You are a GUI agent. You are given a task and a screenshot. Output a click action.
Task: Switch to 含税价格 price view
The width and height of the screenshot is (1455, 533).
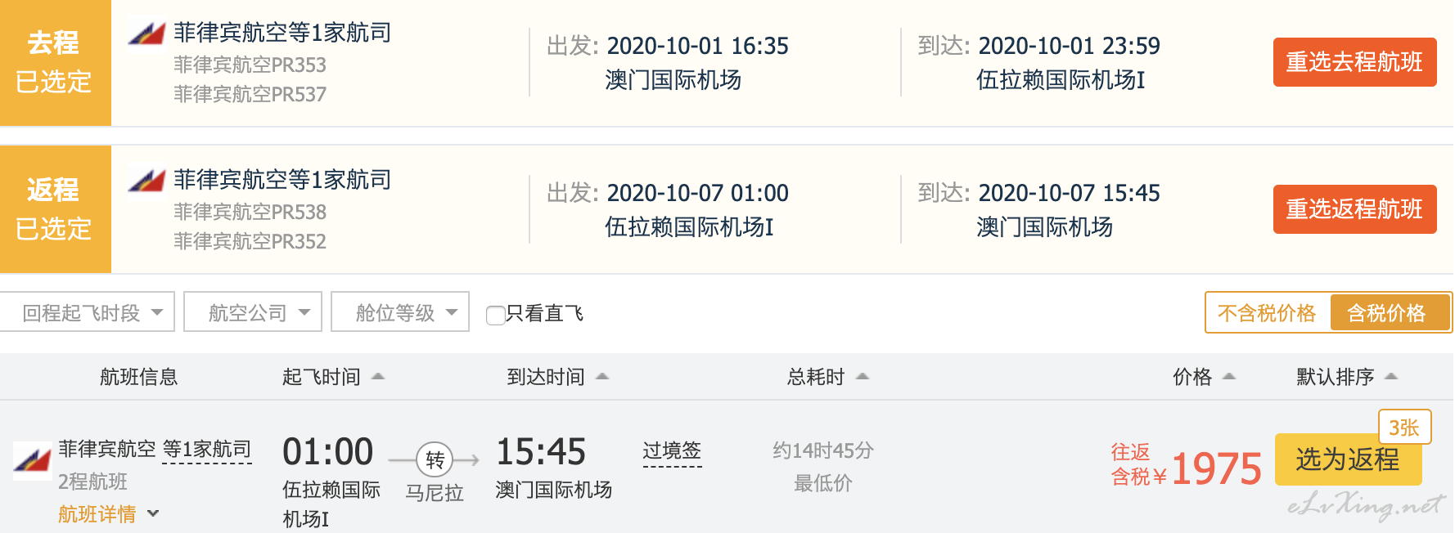point(1386,313)
